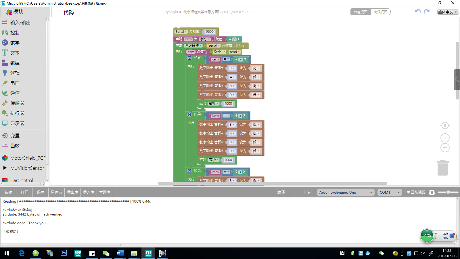Open the COM1 port dropdown
The width and height of the screenshot is (460, 259).
click(390, 192)
